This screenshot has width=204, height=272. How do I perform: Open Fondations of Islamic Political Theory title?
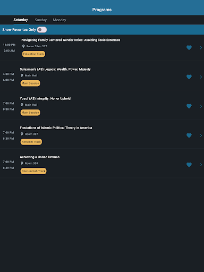[x=56, y=127]
